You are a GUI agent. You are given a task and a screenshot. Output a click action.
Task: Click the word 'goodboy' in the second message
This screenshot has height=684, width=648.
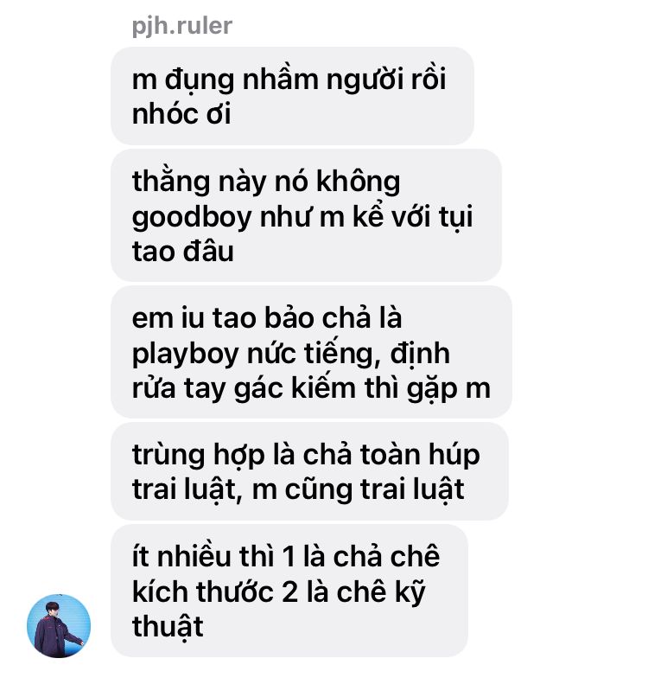[x=192, y=217]
